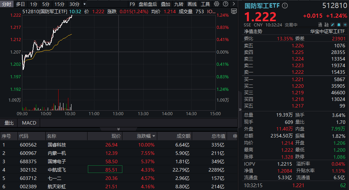Screen dimensions: 349x190
Task: Select the 内蒙一机 row
Action: (x=119, y=153)
